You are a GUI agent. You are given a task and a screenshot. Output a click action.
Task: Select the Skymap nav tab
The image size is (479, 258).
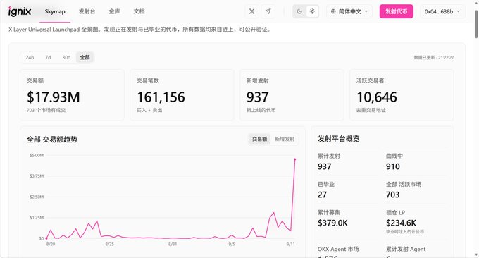(55, 11)
